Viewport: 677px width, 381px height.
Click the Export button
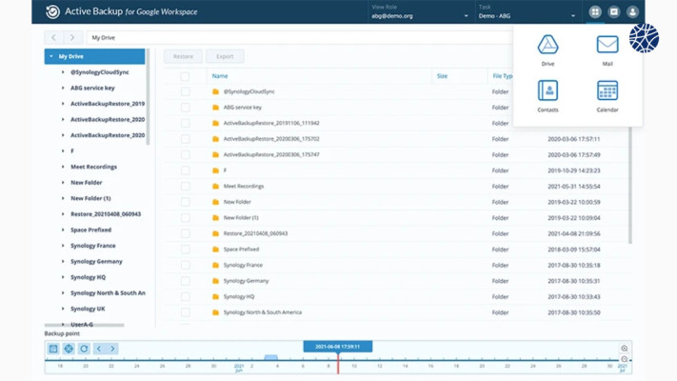225,56
